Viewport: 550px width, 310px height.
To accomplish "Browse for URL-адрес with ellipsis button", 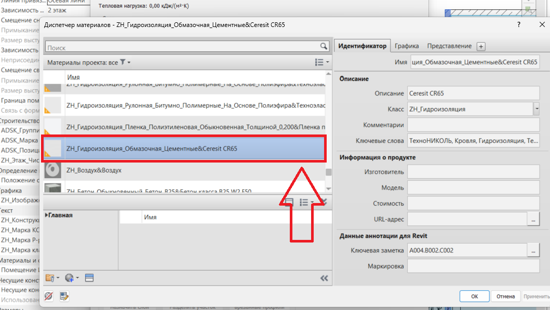I will tap(533, 219).
